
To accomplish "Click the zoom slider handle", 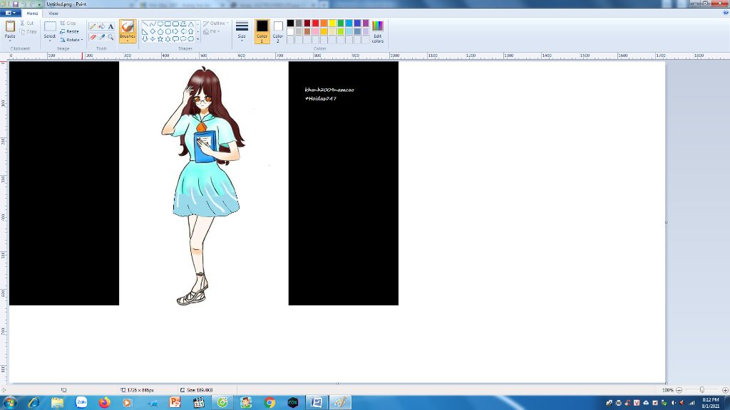I will click(x=701, y=390).
